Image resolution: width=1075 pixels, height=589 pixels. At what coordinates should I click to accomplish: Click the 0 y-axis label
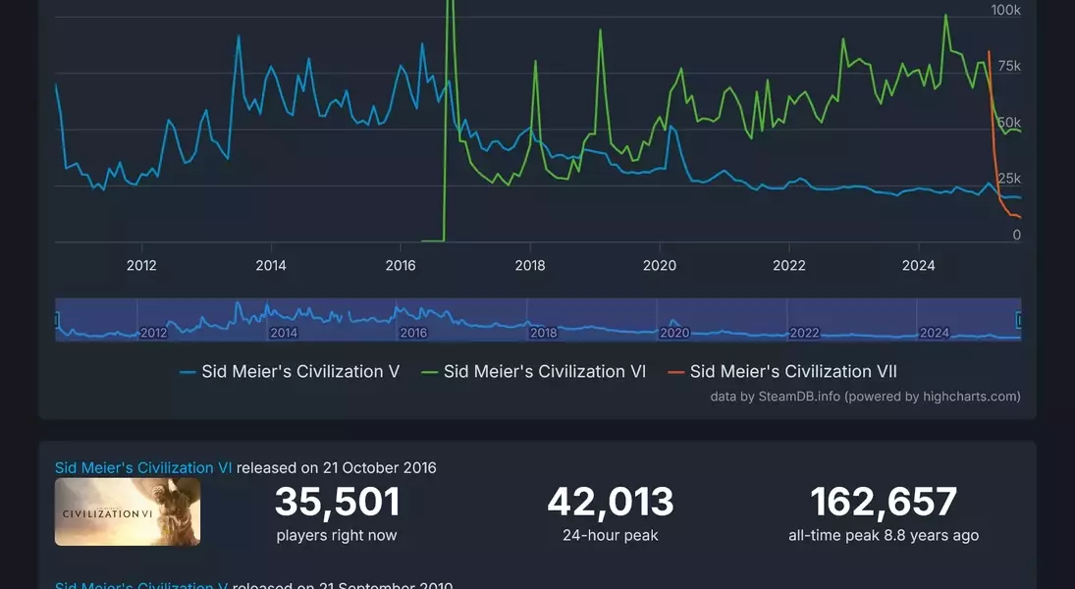(1017, 236)
